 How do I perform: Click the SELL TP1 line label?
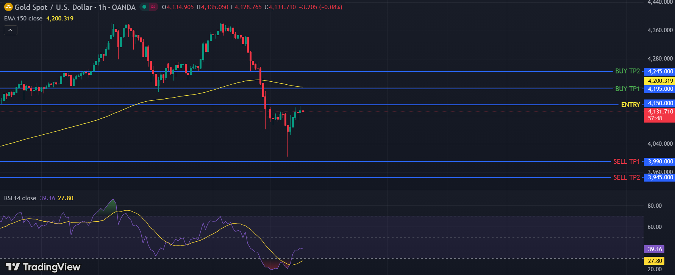tap(627, 162)
